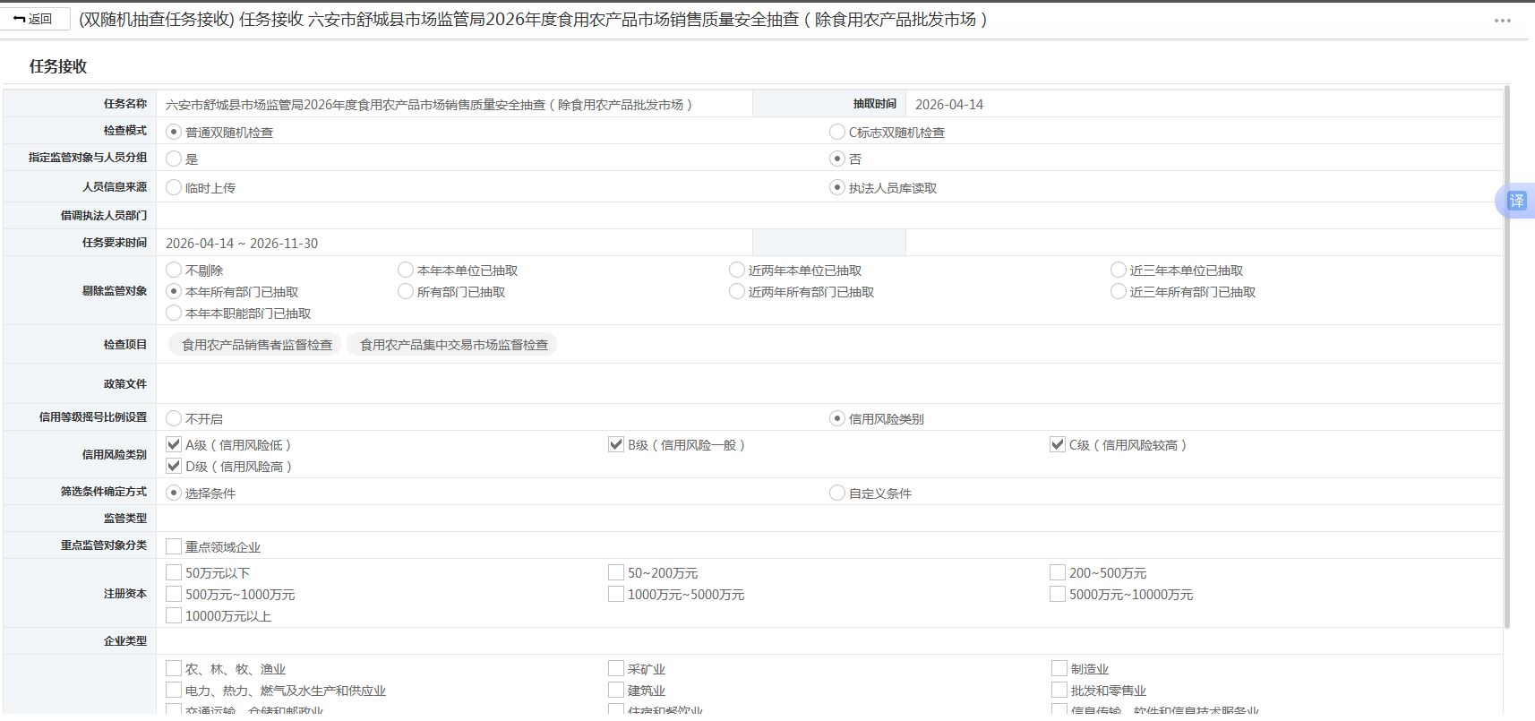Uncheck D级（信用风险高）checkbox
Image resolution: width=1535 pixels, height=721 pixels.
(174, 466)
